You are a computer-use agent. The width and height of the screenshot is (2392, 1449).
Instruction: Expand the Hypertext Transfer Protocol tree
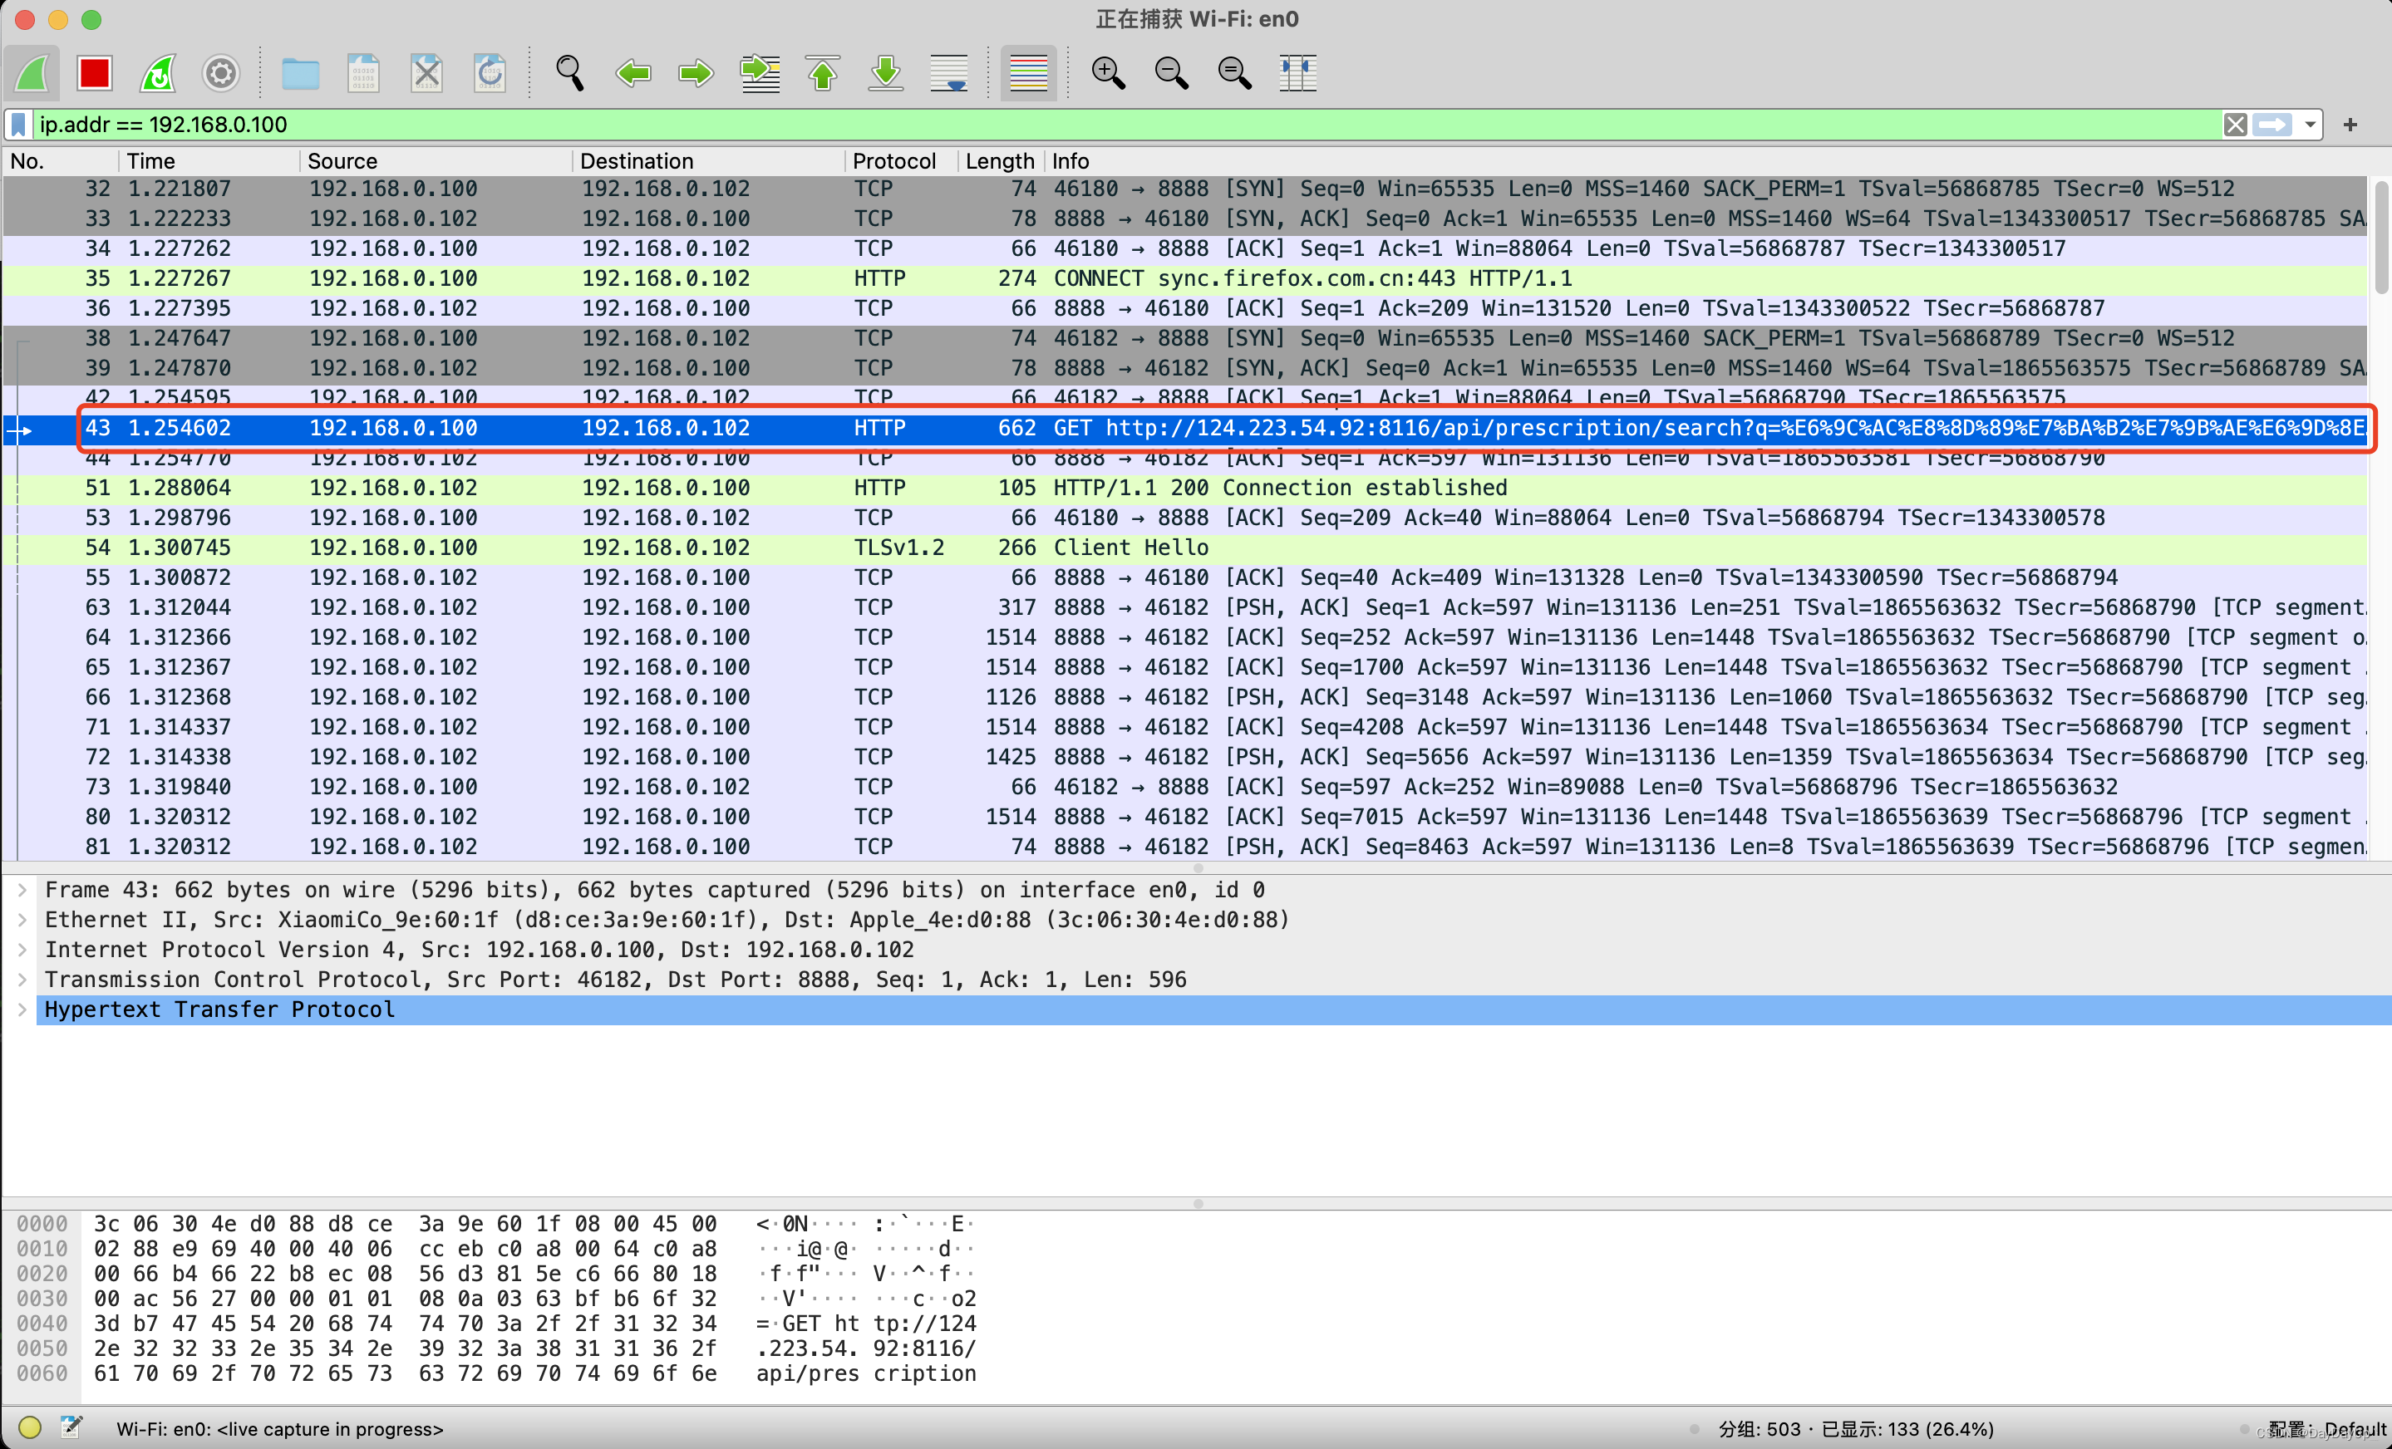point(22,1009)
